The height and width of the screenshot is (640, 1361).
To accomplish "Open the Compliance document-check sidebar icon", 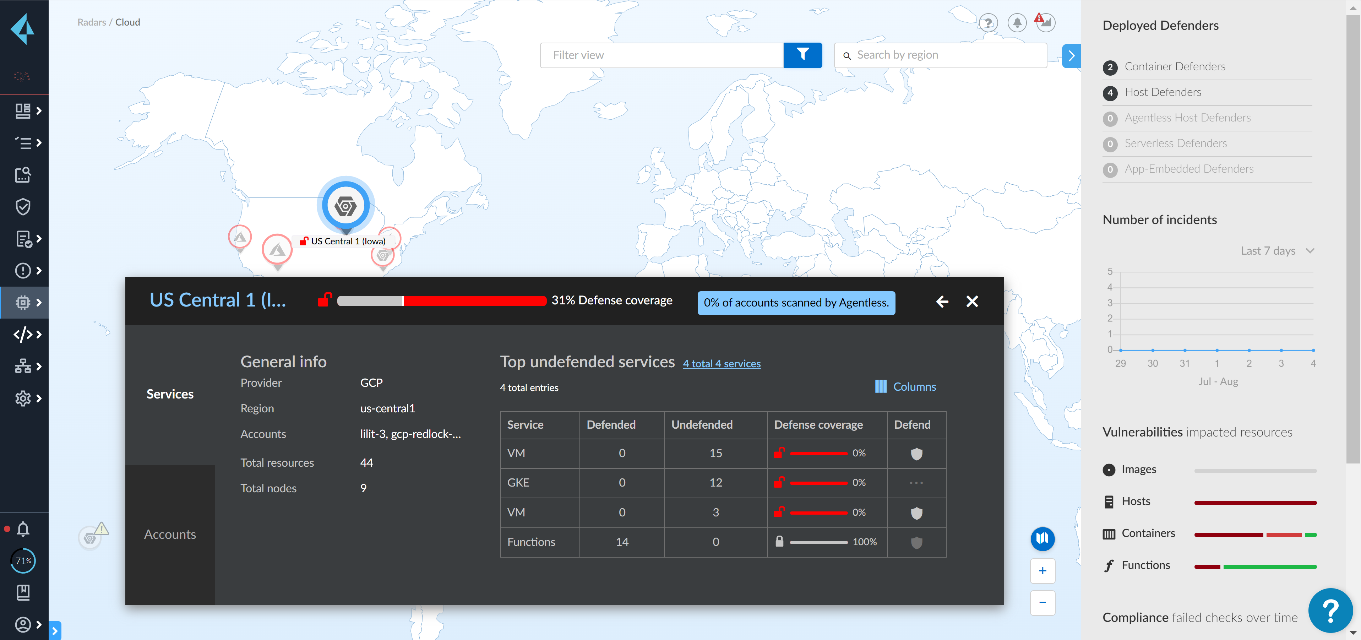I will tap(24, 239).
